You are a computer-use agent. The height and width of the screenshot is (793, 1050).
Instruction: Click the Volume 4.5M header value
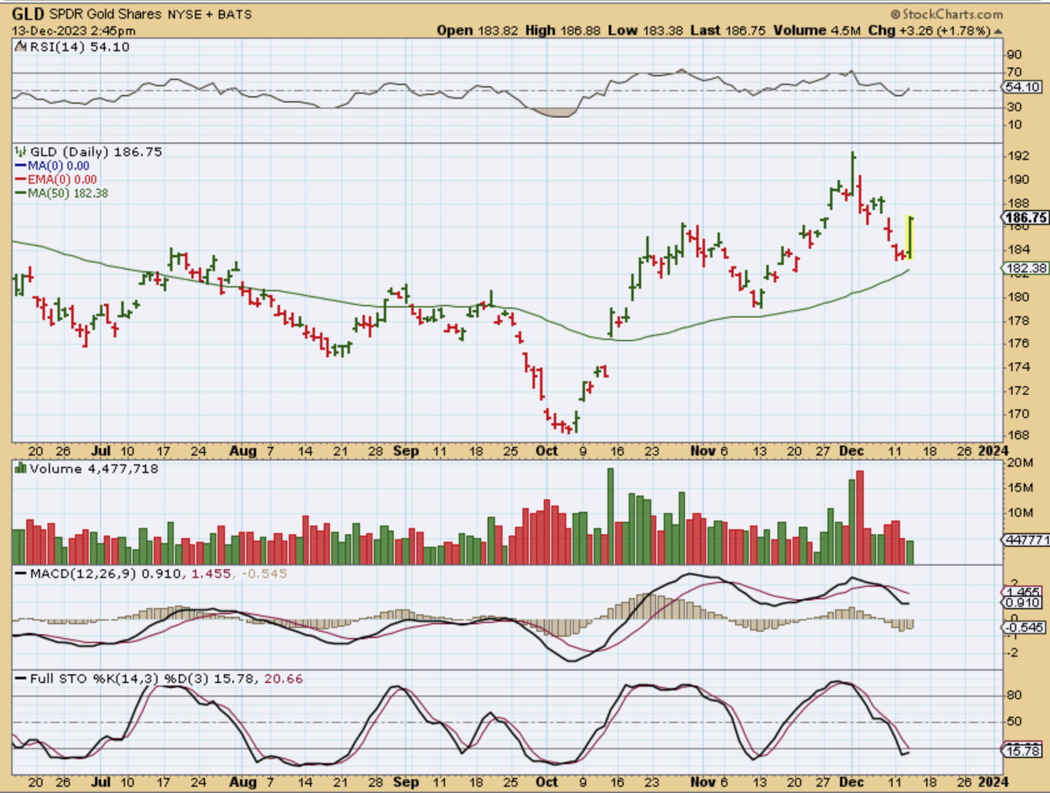pyautogui.click(x=817, y=31)
